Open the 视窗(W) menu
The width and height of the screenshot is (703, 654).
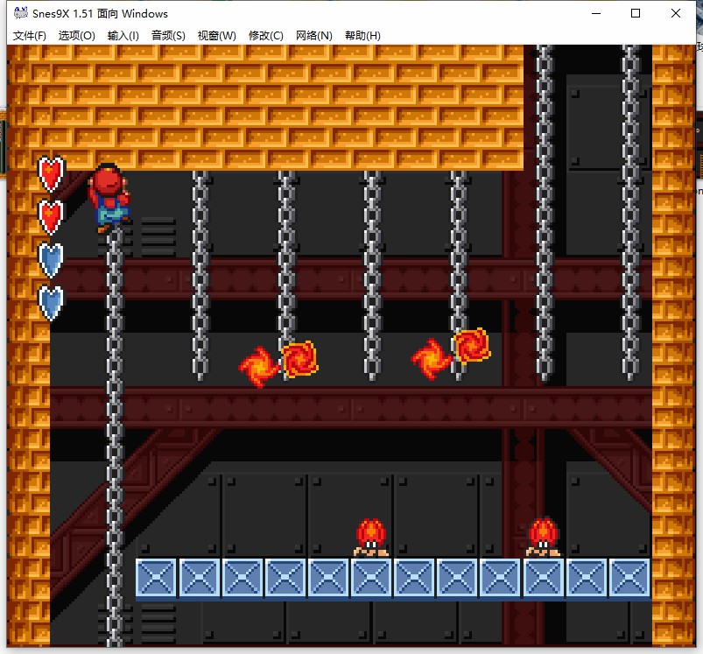coord(217,36)
